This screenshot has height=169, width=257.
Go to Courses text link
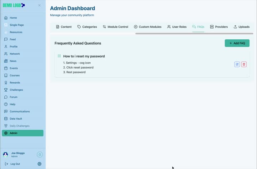pyautogui.click(x=15, y=76)
